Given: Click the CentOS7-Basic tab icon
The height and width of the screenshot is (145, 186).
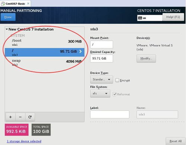Looking at the screenshot, I should click(x=3, y=4).
